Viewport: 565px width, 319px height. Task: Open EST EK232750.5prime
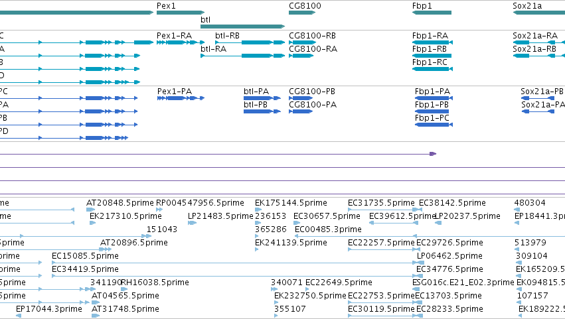pyautogui.click(x=310, y=296)
